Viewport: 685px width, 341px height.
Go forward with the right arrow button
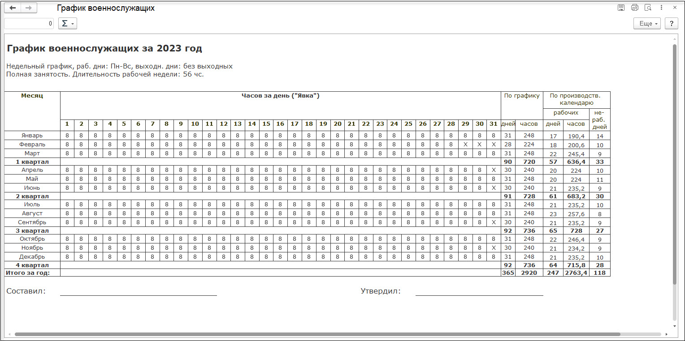tap(29, 8)
